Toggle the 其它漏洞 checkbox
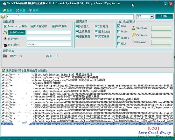 coord(96,37)
